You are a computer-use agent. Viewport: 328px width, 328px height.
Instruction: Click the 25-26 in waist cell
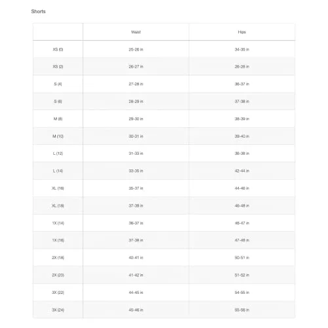(x=136, y=49)
